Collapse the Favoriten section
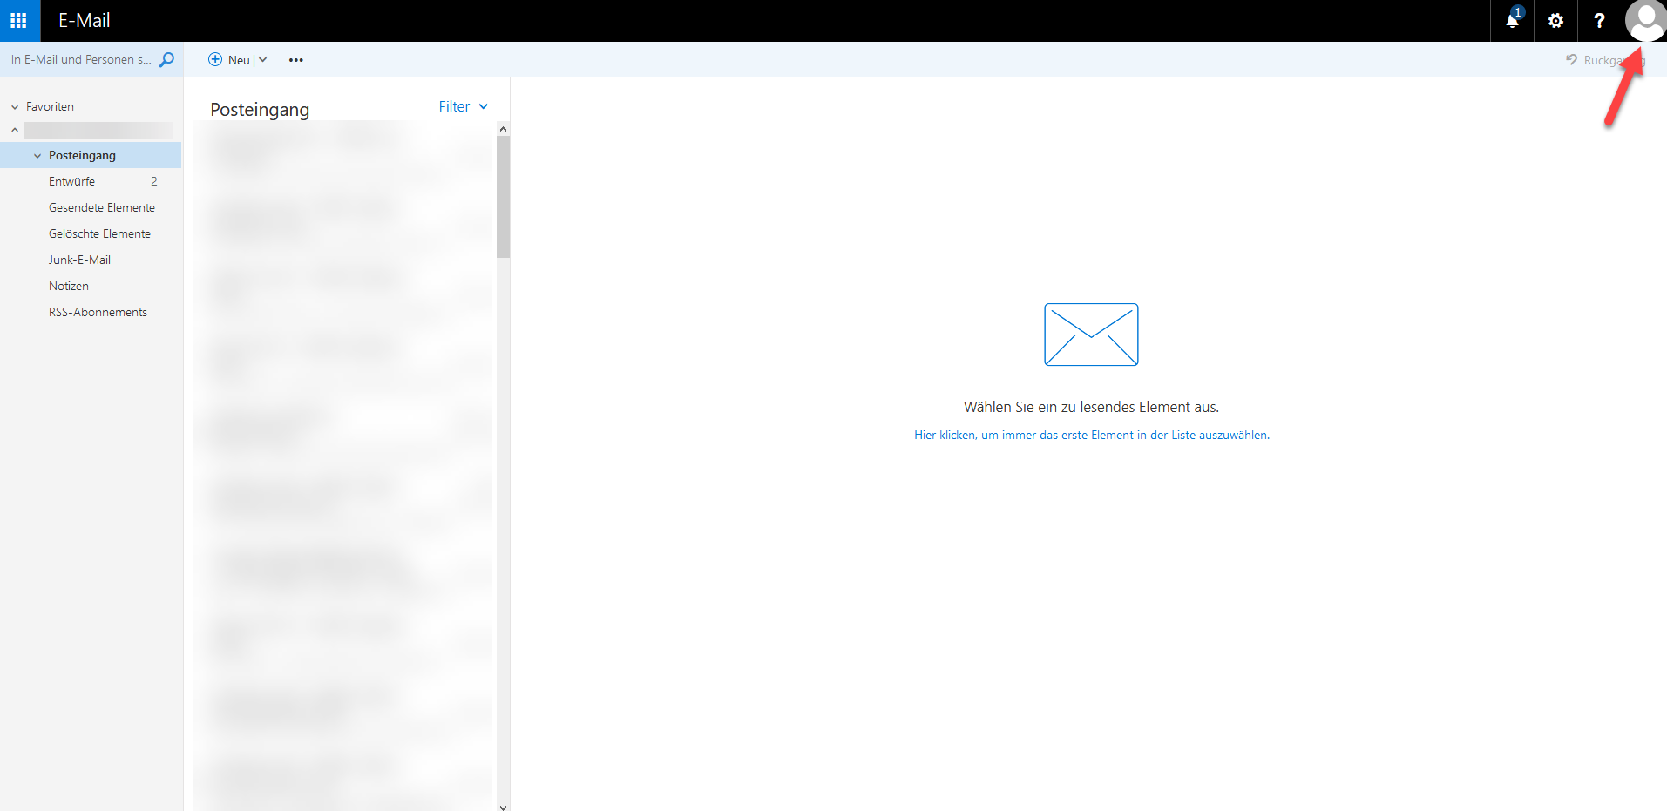Image resolution: width=1667 pixels, height=811 pixels. 15,107
